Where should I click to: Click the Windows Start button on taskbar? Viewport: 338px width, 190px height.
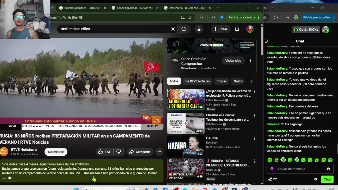[x=76, y=189]
